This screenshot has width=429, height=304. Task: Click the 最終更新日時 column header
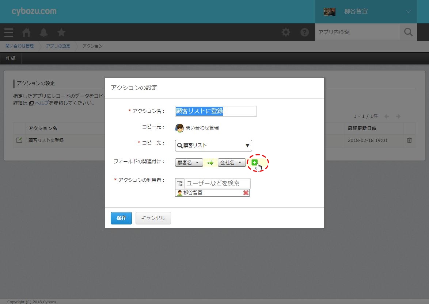click(362, 128)
